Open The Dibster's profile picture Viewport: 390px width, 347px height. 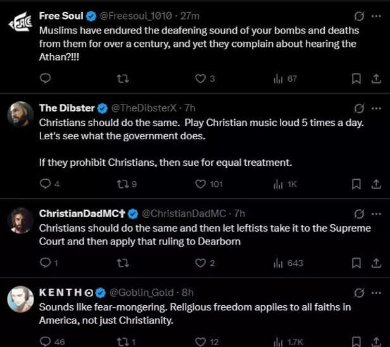20,114
